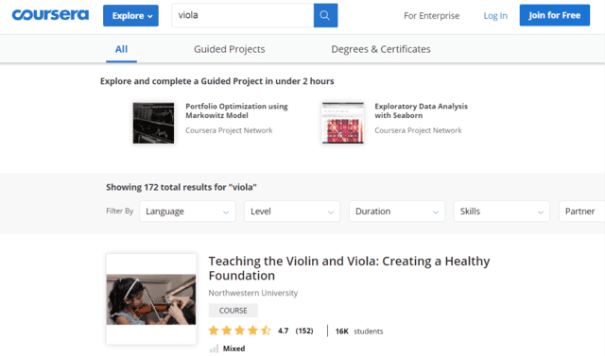605x356 pixels.
Task: Focus the search field containing viola
Action: 243,15
